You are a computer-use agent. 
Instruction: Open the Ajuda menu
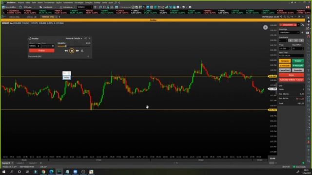(x=111, y=2)
